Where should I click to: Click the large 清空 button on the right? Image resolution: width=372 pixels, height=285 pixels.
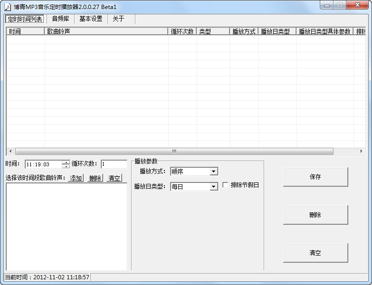[x=315, y=253]
